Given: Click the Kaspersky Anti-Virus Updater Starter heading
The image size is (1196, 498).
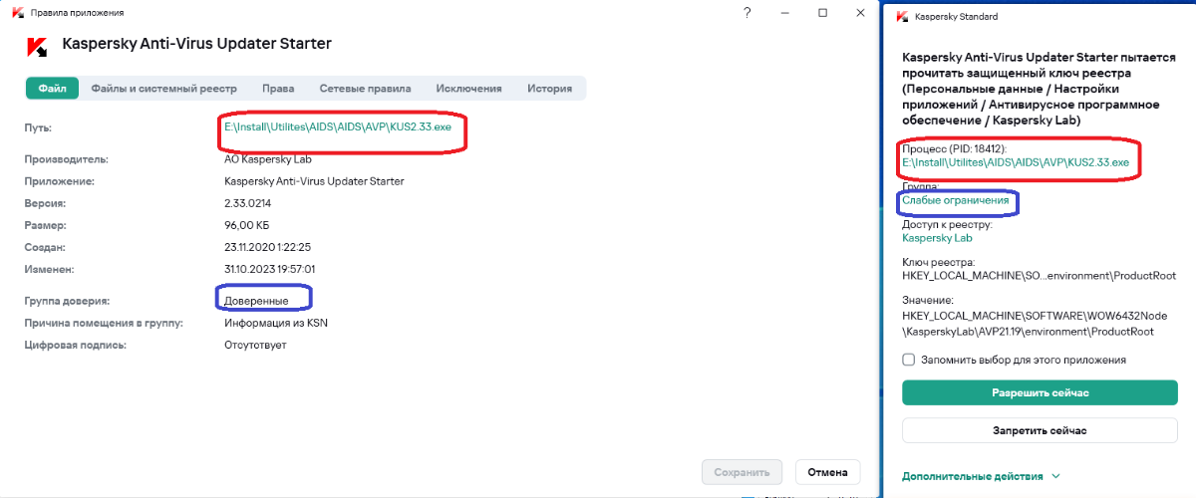Looking at the screenshot, I should point(196,44).
